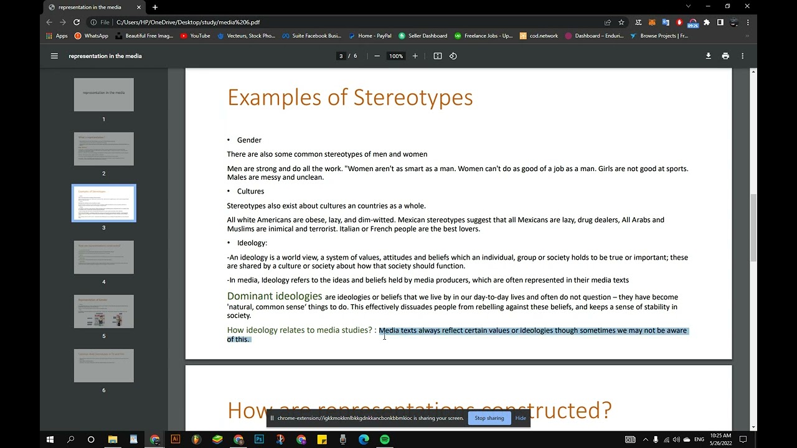Open the Google Translate extension
The image size is (797, 448).
point(666,22)
